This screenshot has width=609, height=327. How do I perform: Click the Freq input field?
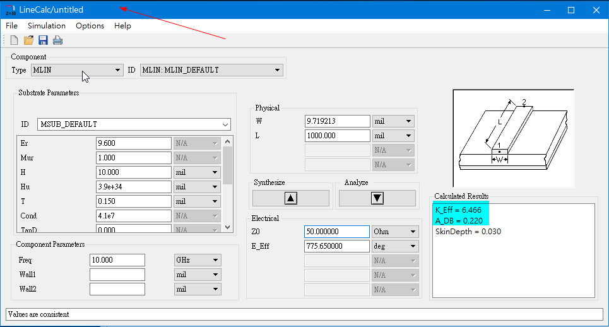tap(117, 260)
